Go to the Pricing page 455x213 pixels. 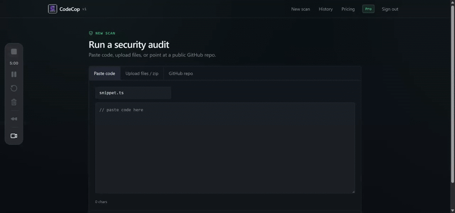(x=348, y=9)
